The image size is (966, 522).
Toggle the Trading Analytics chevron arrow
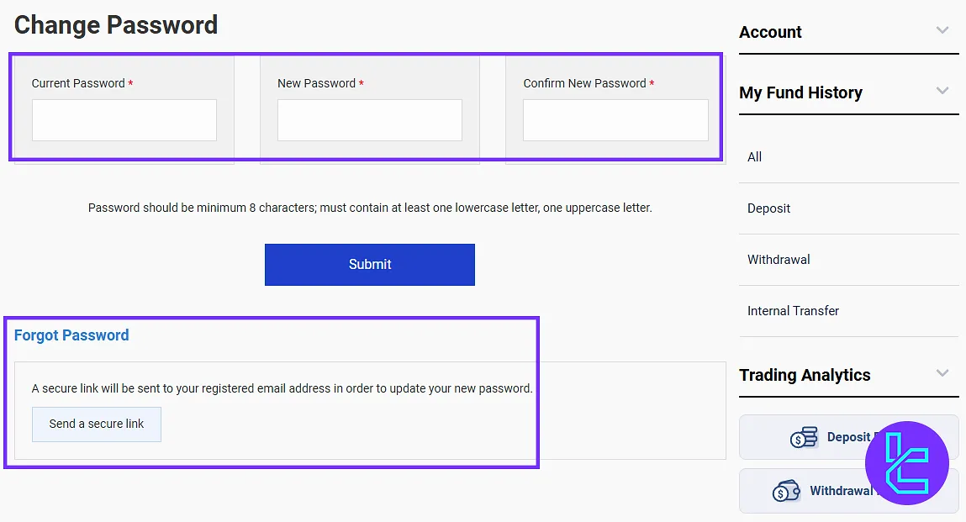pyautogui.click(x=942, y=373)
